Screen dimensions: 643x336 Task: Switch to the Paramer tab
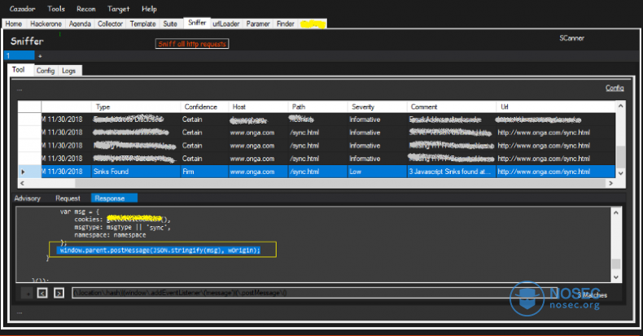258,24
